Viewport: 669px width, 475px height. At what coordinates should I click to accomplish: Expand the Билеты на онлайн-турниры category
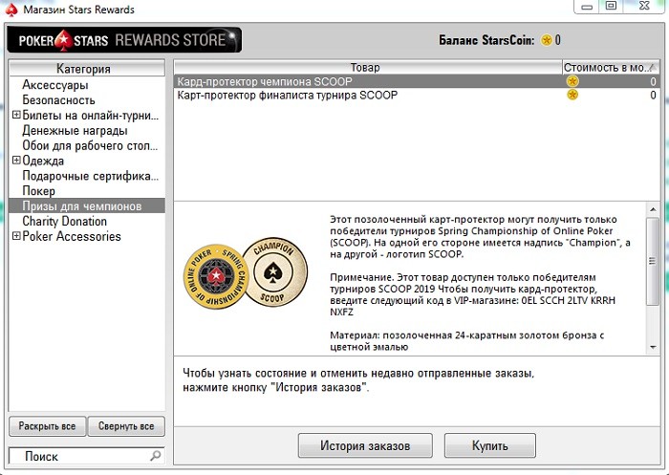click(x=15, y=115)
